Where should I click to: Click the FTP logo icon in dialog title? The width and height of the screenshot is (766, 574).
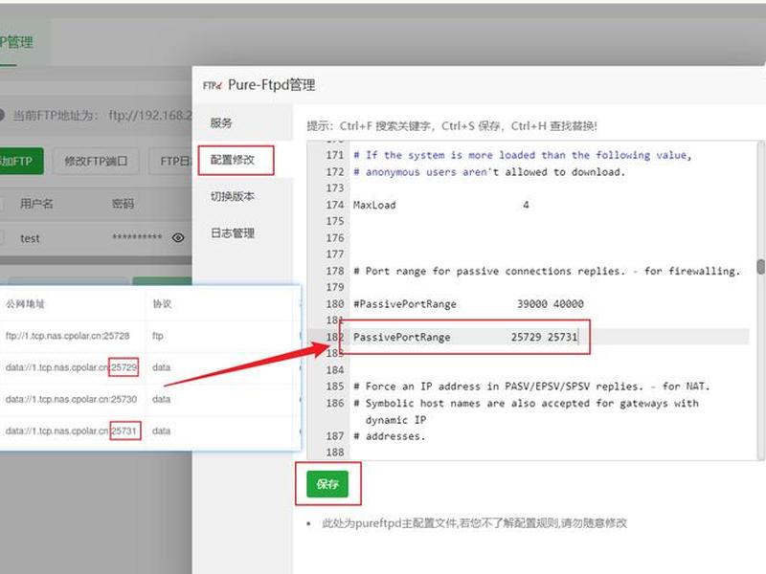click(x=213, y=85)
